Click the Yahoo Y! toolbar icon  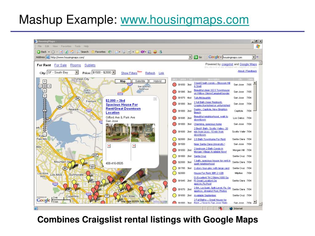point(142,52)
